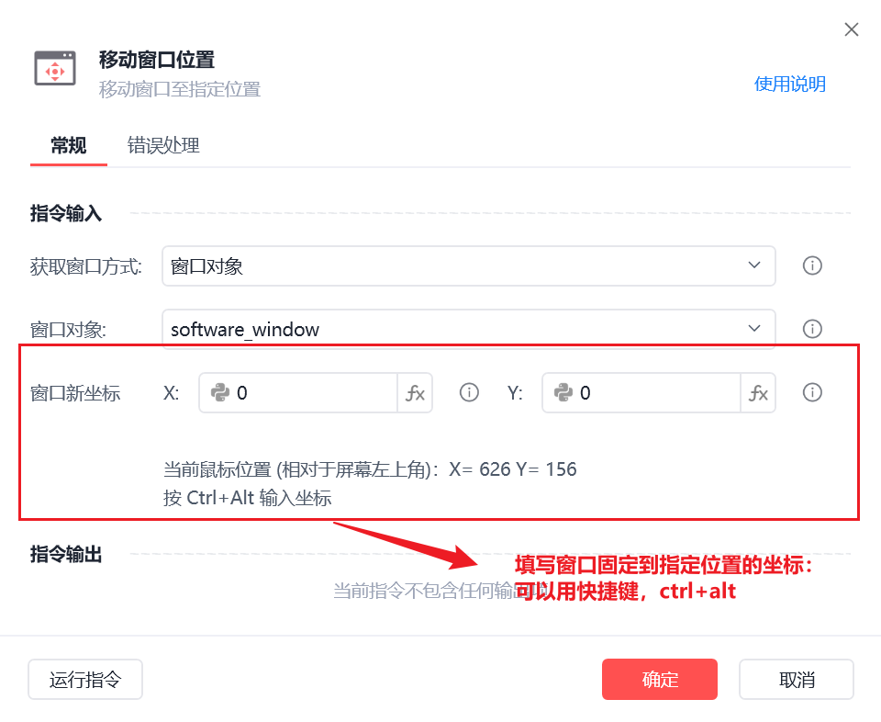Expand the 窗口对象 chevron arrow

click(754, 328)
